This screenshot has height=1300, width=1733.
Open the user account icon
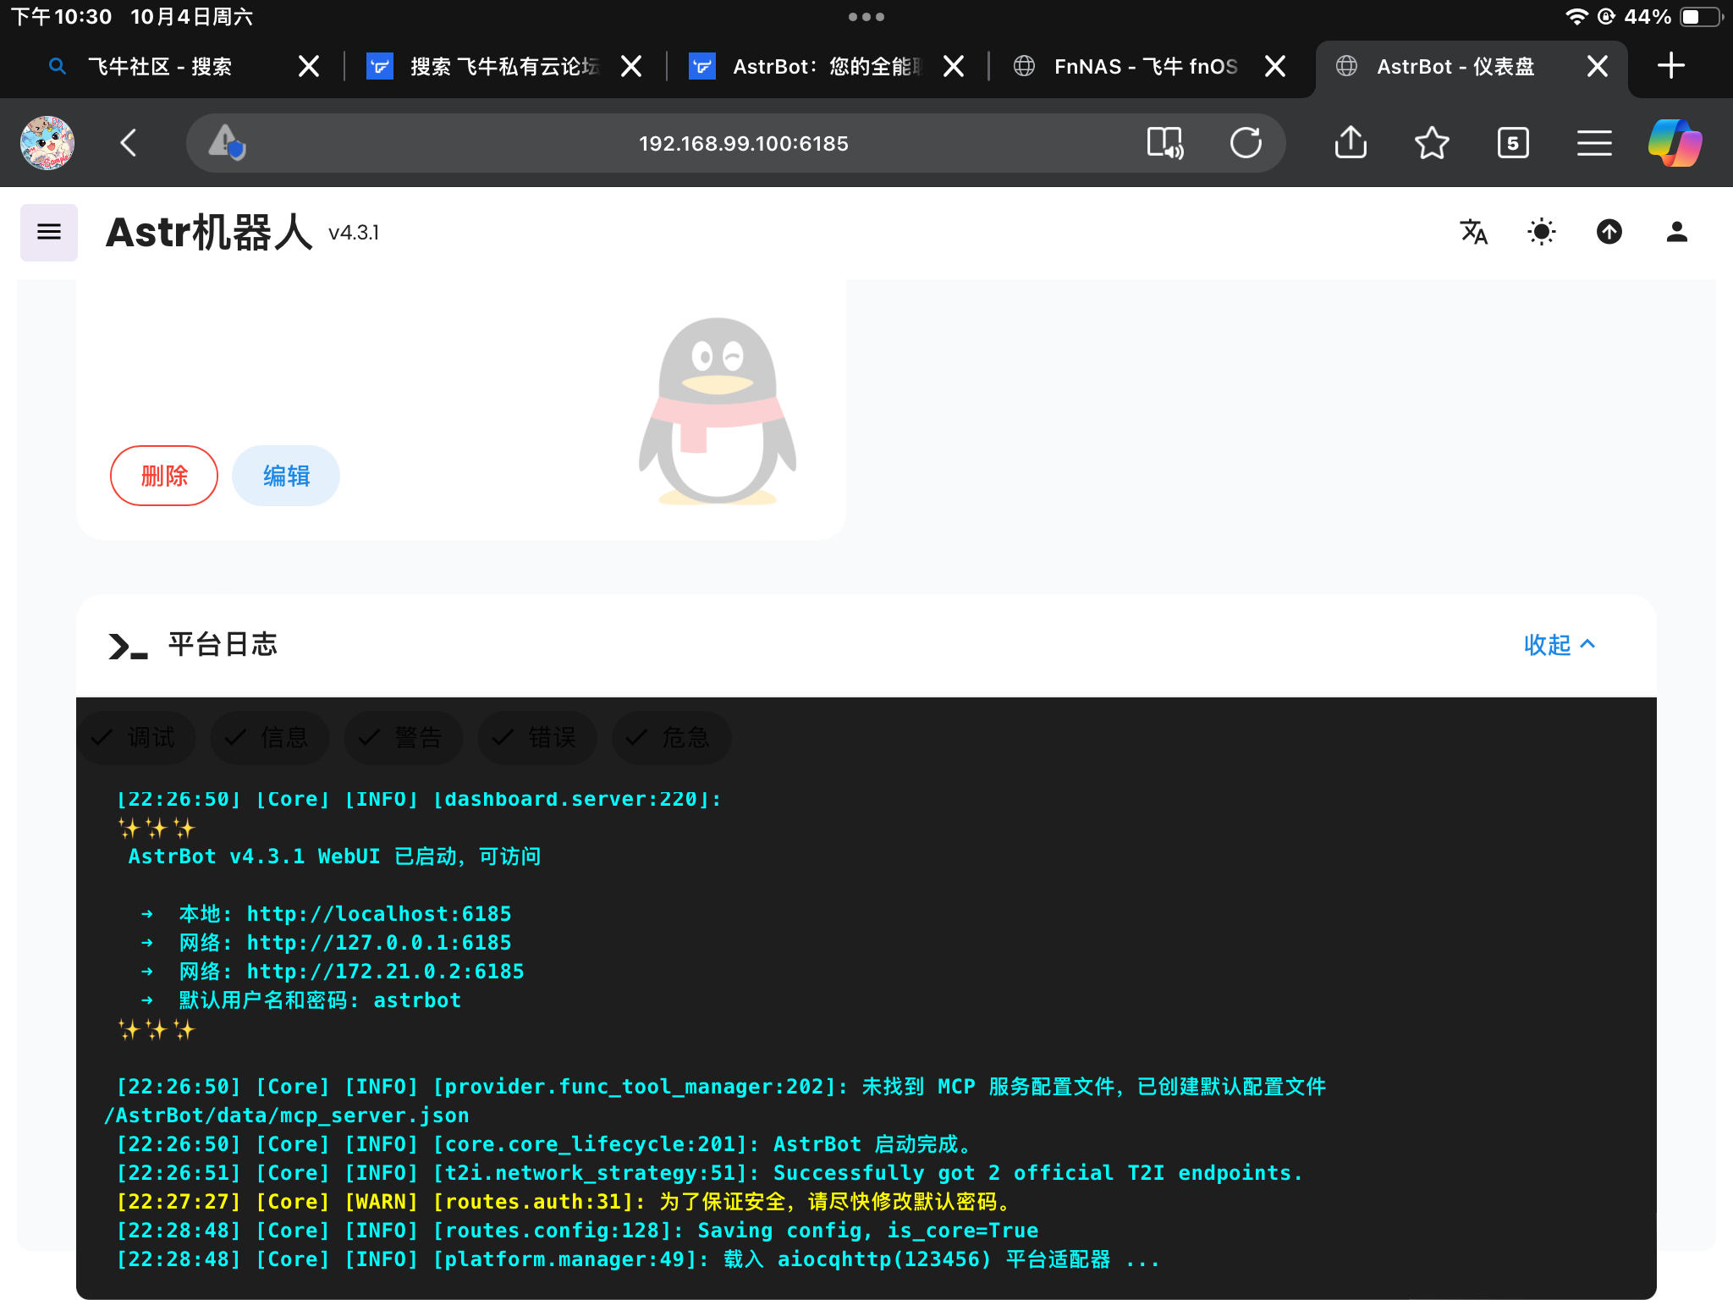(x=1676, y=232)
